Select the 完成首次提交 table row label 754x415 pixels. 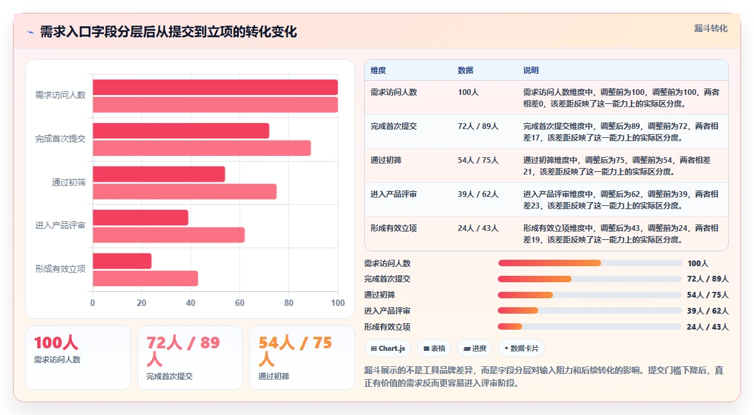pyautogui.click(x=393, y=126)
